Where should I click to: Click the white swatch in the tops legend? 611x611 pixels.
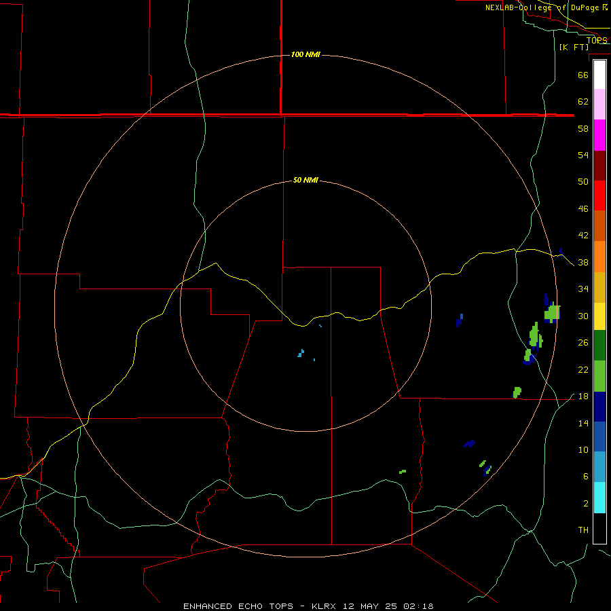click(599, 75)
